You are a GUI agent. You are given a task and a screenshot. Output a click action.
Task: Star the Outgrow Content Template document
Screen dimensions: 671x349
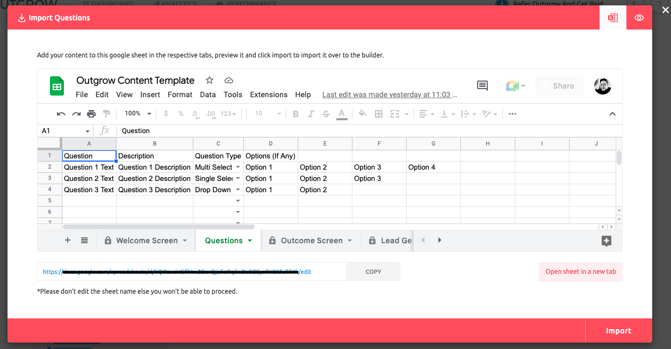pyautogui.click(x=210, y=81)
